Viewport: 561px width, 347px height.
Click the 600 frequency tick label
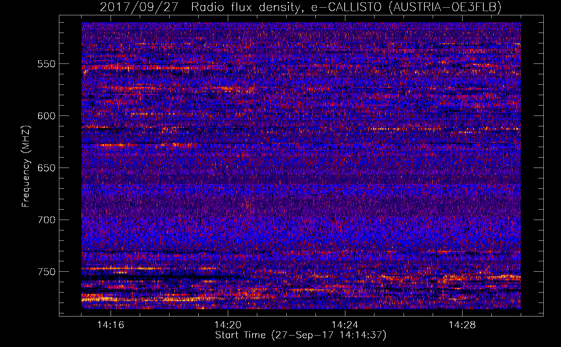click(46, 116)
